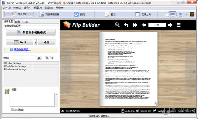Viewport: 198px width, 119px height.
Task: Open the 更多在线模板 link
Action: coord(22,49)
